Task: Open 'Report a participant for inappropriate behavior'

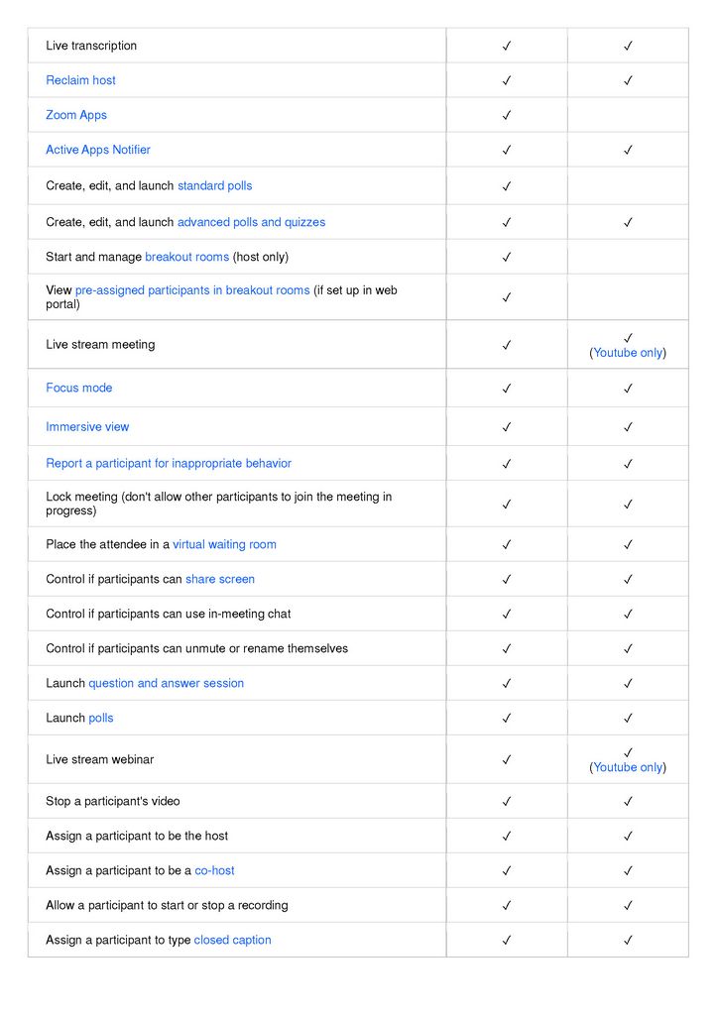Action: [169, 463]
